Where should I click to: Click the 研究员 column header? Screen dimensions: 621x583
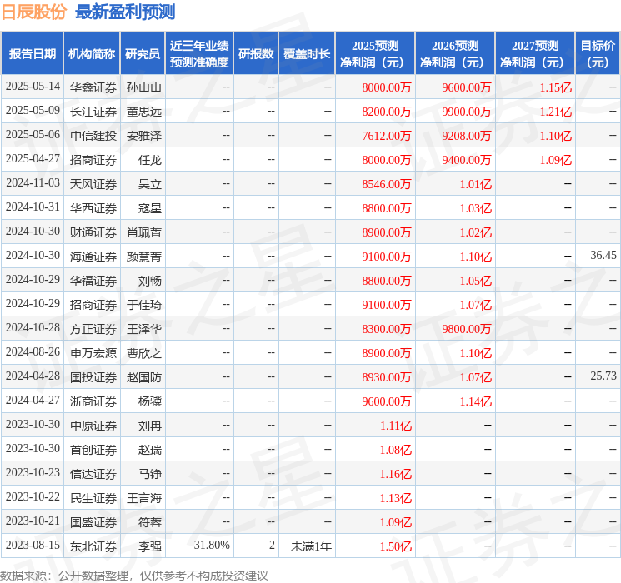(143, 54)
